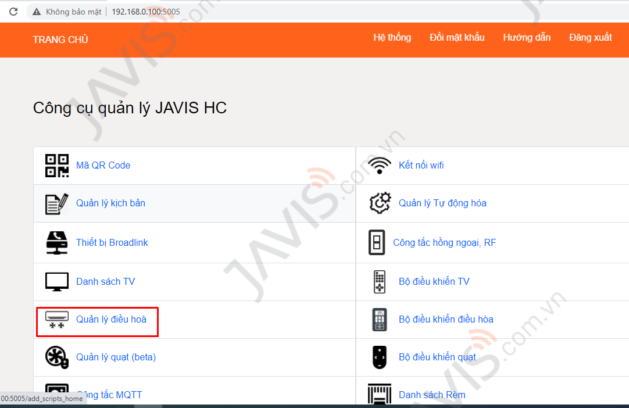Open Quản lý điều hoà link
Image resolution: width=629 pixels, height=408 pixels.
coord(111,319)
